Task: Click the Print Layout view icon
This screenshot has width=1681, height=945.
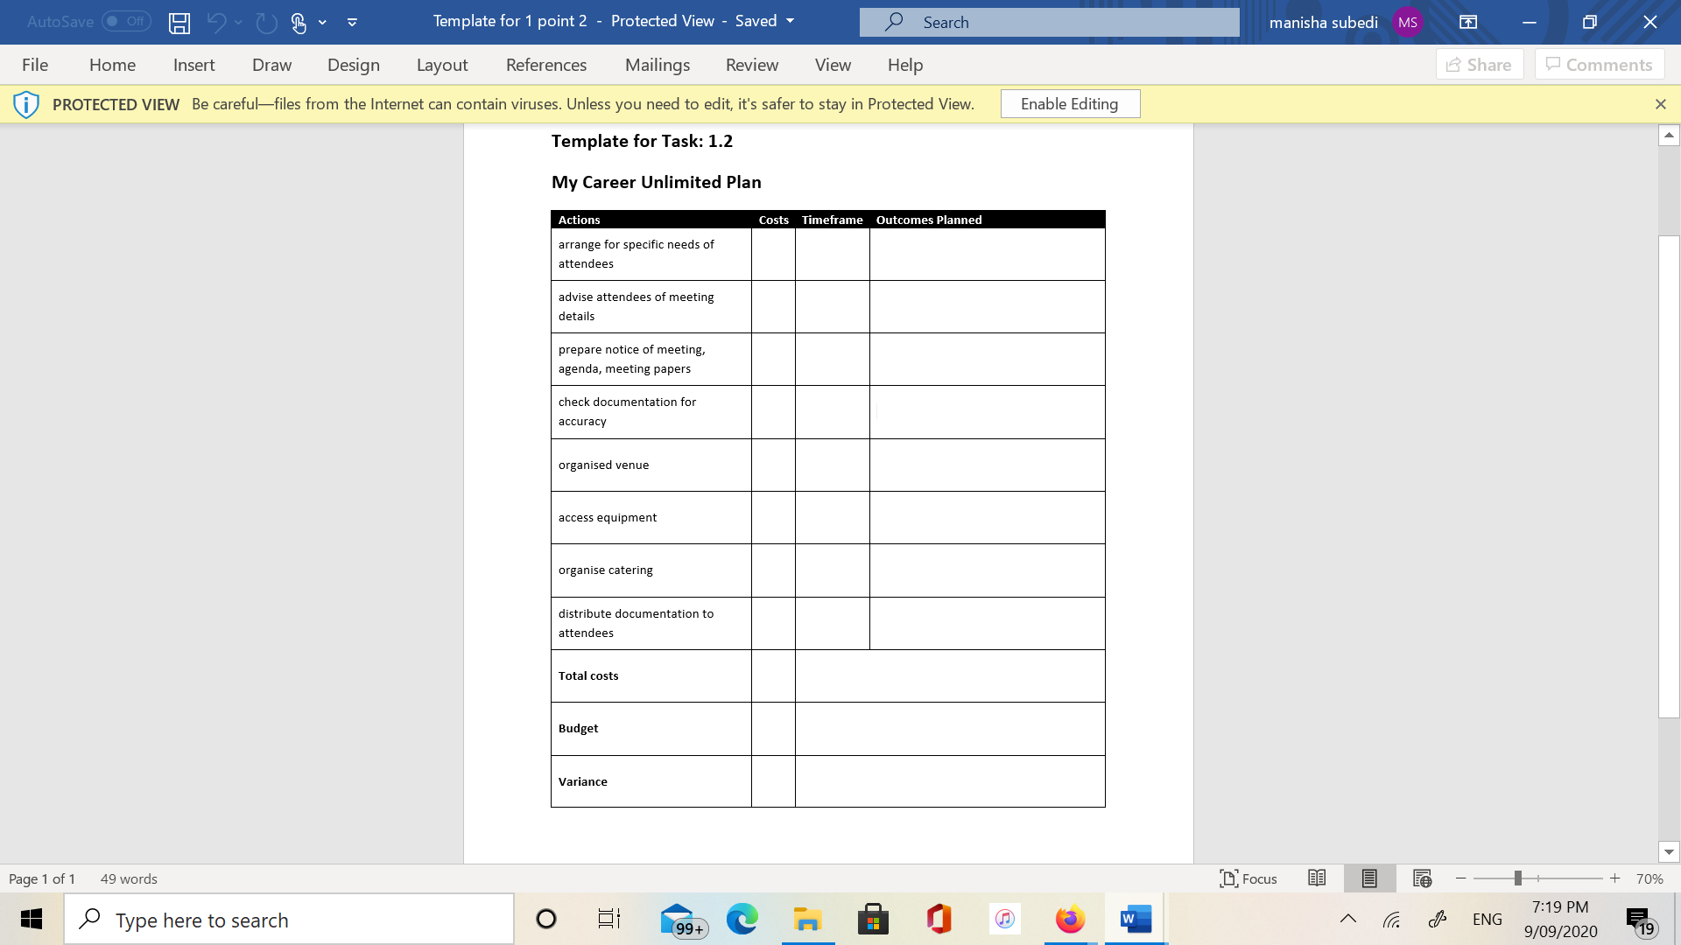Action: tap(1369, 878)
